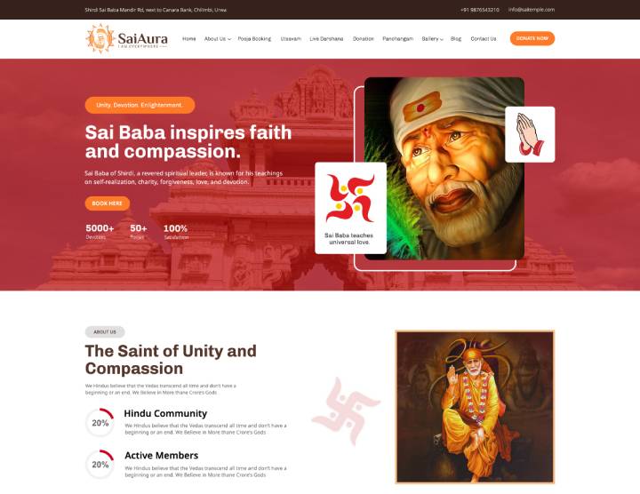
Task: Click the SaiAura logo
Action: [126, 39]
